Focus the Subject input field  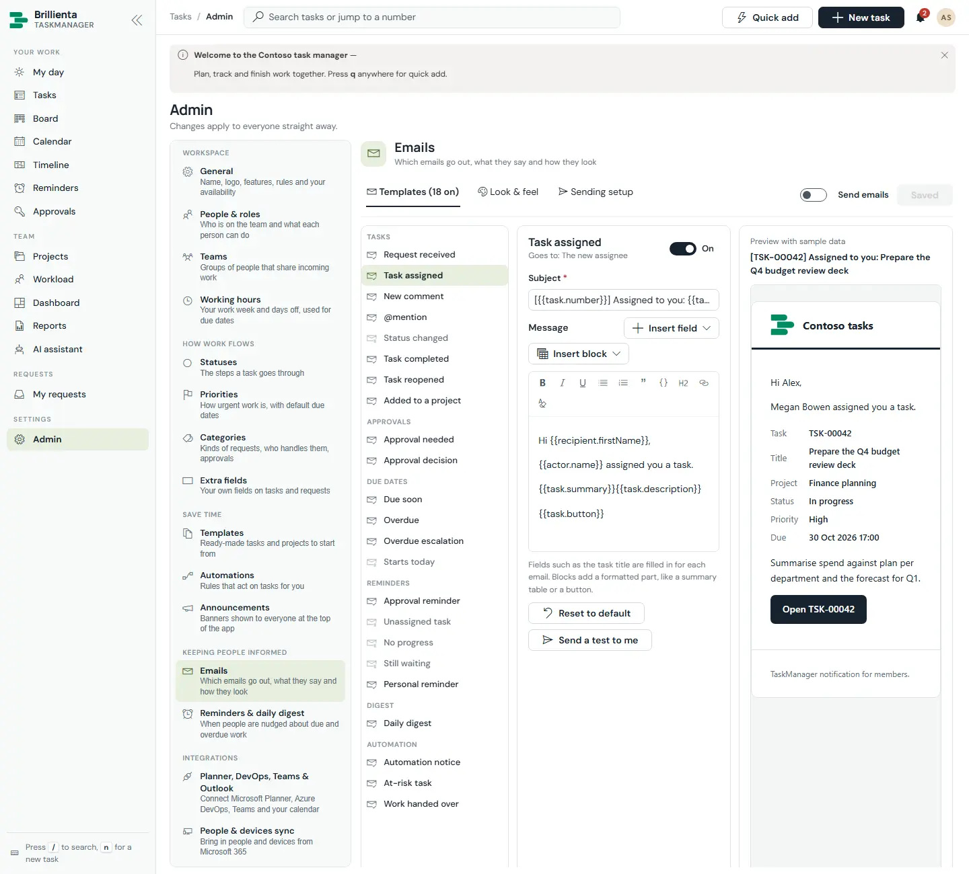624,300
